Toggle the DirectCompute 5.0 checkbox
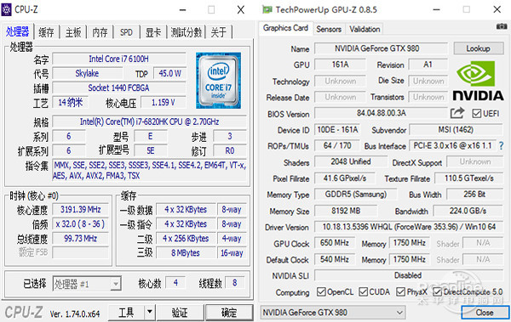This screenshot has height=322, width=511. 438,291
